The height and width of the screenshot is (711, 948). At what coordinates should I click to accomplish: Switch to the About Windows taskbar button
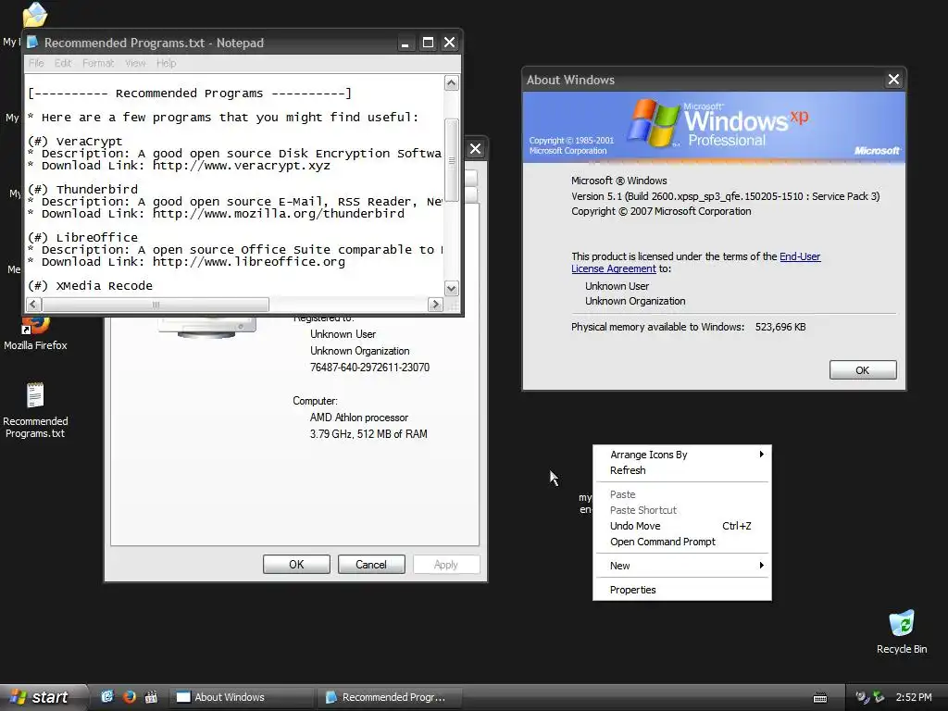click(242, 697)
